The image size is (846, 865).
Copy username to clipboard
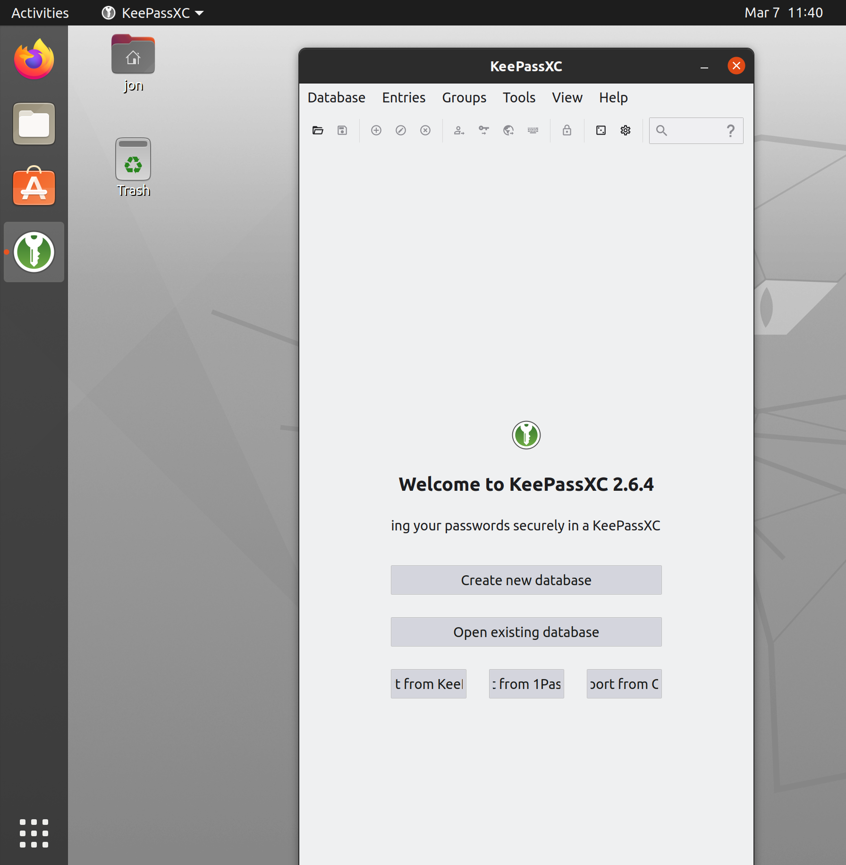(x=459, y=130)
